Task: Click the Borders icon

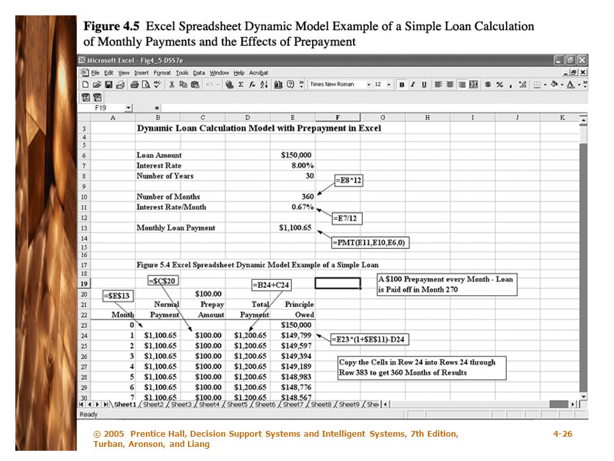Action: coord(537,85)
